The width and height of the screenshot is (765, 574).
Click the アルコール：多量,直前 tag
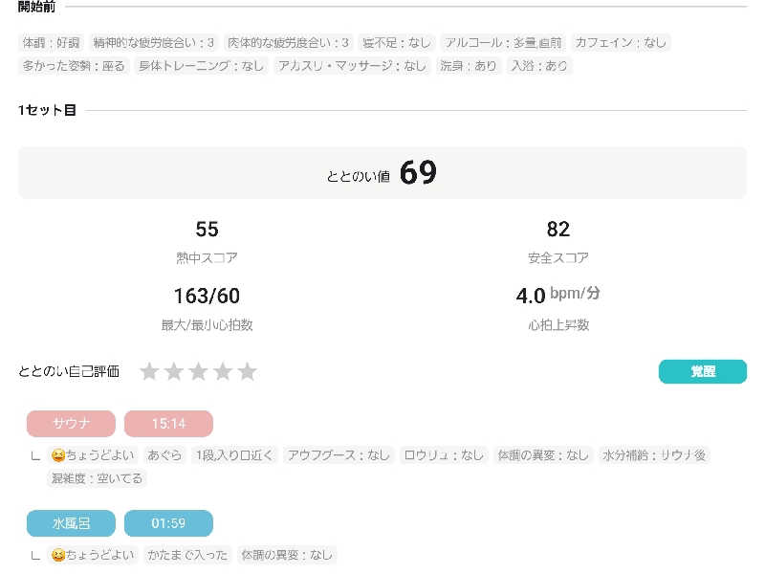[502, 43]
